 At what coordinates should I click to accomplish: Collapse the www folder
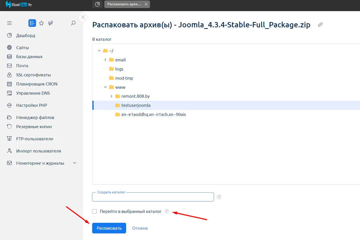tap(105, 87)
